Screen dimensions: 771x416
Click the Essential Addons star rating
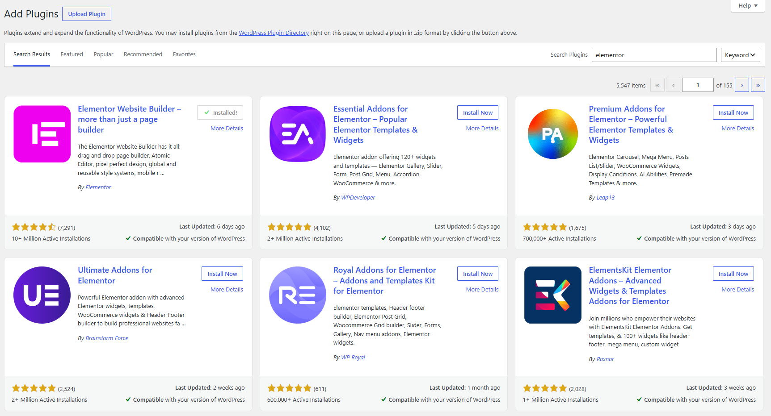(289, 227)
